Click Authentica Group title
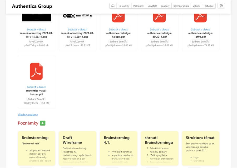This screenshot has height=168, width=237. click(x=32, y=6)
